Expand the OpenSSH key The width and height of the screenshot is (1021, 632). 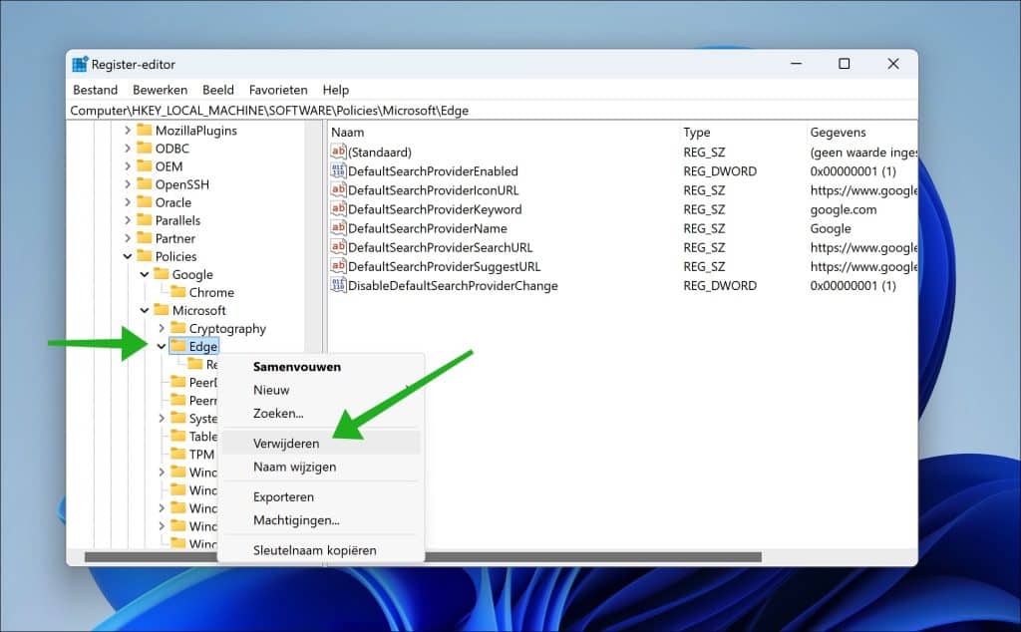pyautogui.click(x=128, y=184)
